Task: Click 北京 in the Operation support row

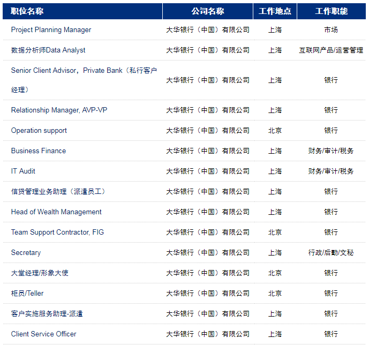Action: tap(275, 131)
